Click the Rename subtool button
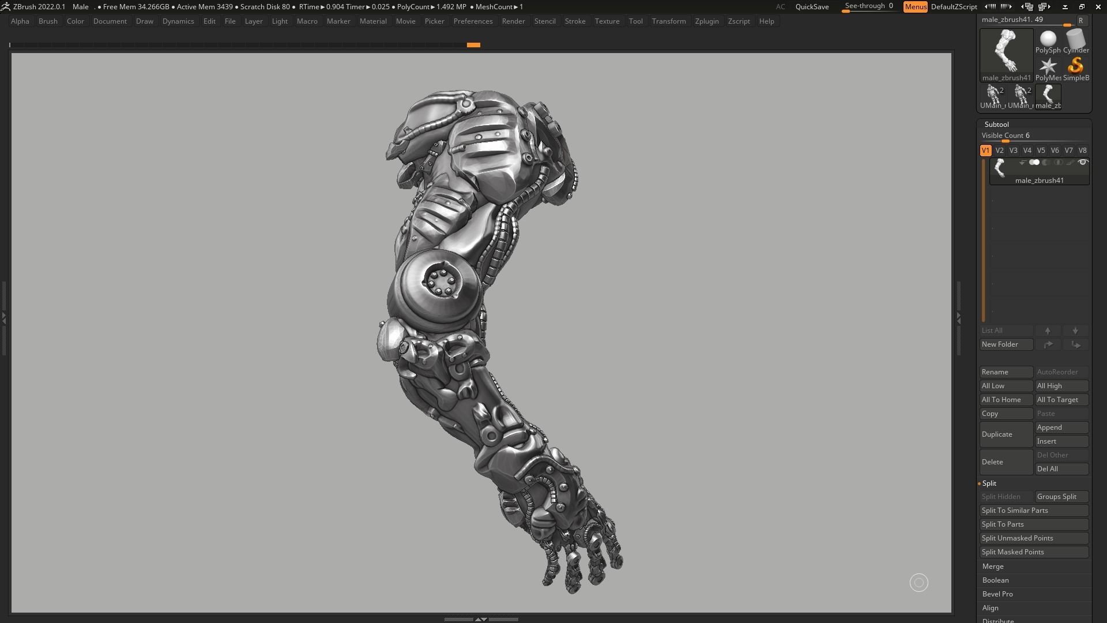1107x623 pixels. tap(1006, 372)
